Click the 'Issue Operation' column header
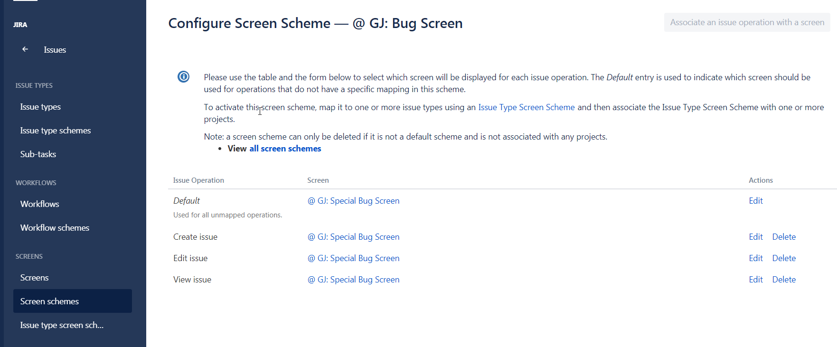The height and width of the screenshot is (347, 837). [x=198, y=180]
